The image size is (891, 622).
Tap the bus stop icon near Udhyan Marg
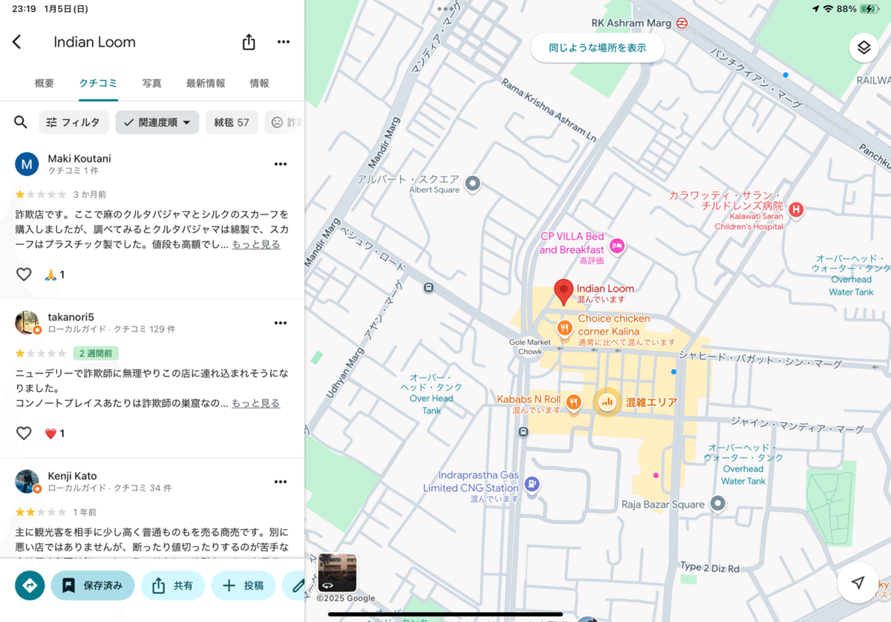tap(524, 431)
